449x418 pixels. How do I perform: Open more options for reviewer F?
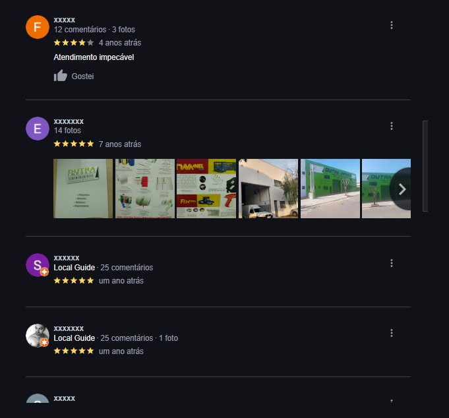point(392,25)
